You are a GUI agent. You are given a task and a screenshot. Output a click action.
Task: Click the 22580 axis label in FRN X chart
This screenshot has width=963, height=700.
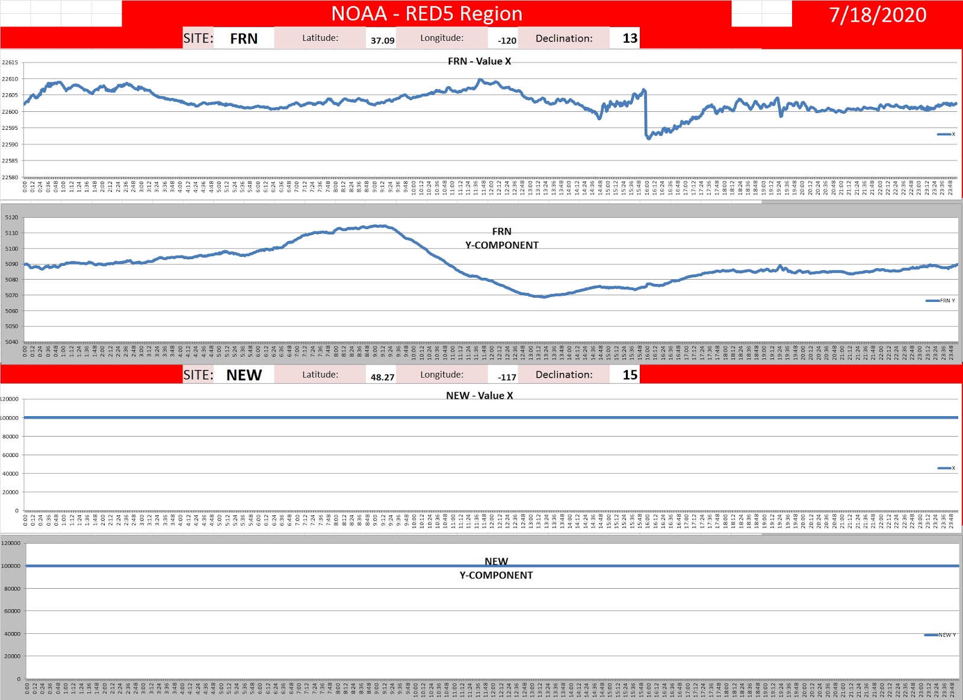pos(10,177)
